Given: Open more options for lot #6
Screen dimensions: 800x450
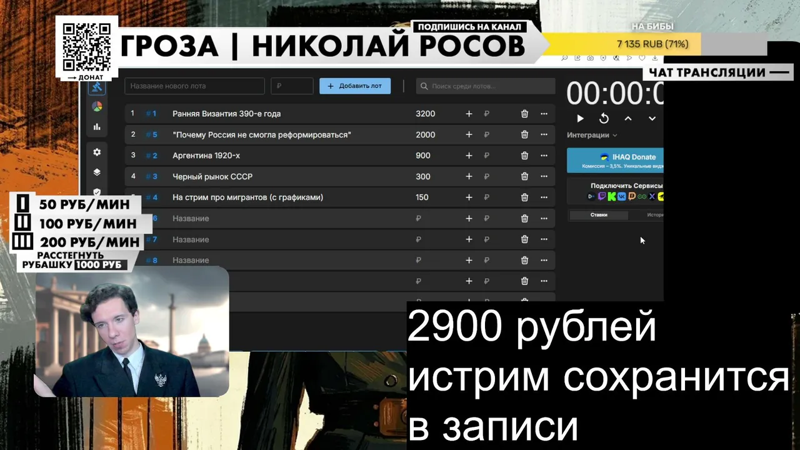Looking at the screenshot, I should pyautogui.click(x=544, y=218).
